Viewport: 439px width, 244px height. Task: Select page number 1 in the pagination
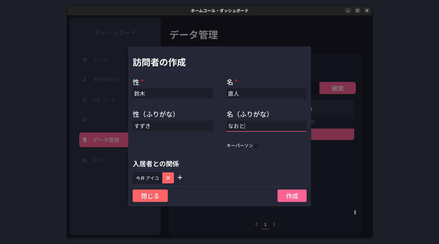pyautogui.click(x=265, y=225)
